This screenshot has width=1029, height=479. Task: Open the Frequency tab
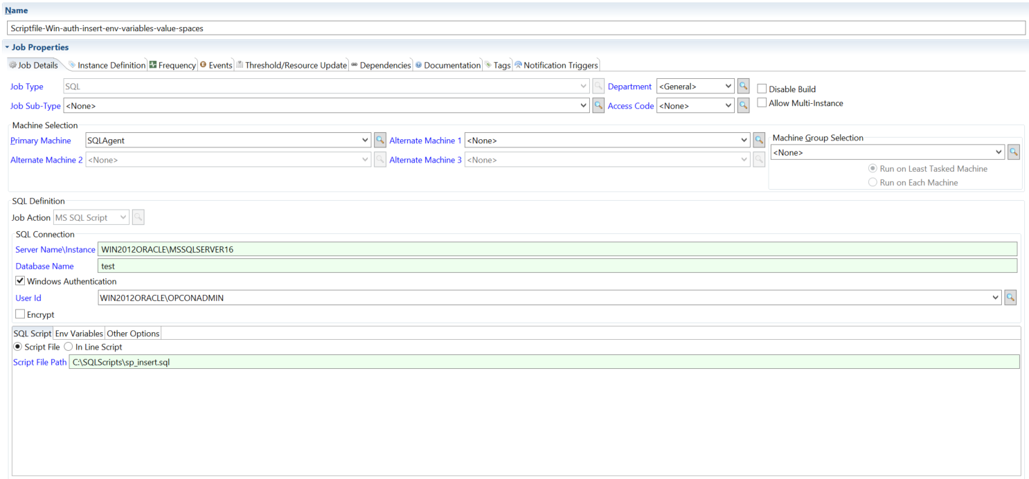pyautogui.click(x=172, y=65)
